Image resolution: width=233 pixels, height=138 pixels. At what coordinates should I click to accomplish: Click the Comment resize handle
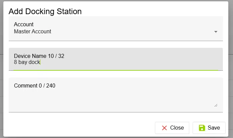click(x=215, y=105)
